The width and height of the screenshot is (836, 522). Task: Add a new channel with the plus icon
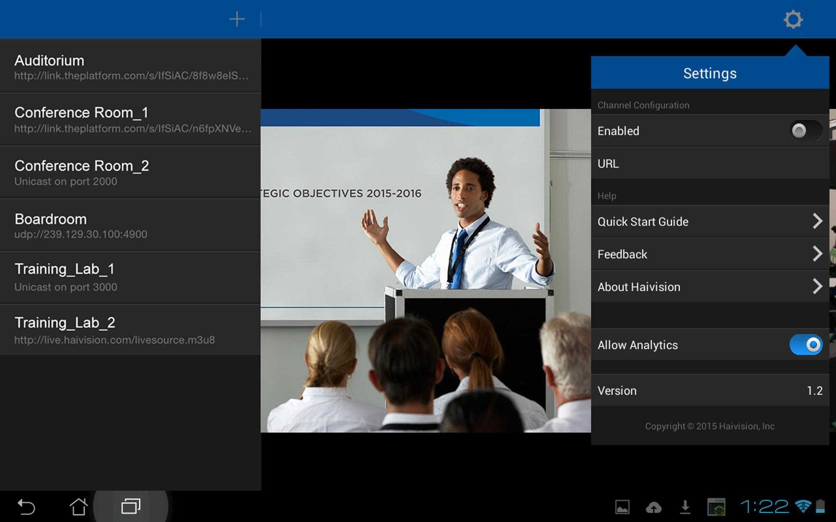point(237,19)
